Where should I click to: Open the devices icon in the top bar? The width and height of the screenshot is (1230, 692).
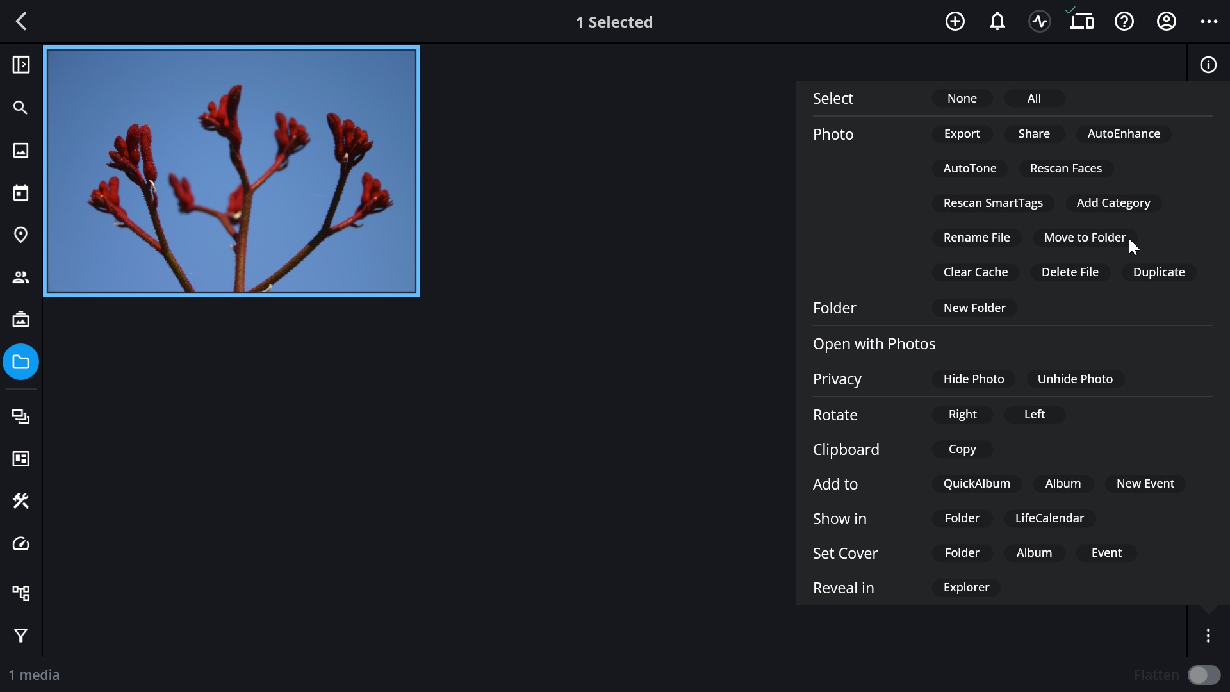point(1081,21)
